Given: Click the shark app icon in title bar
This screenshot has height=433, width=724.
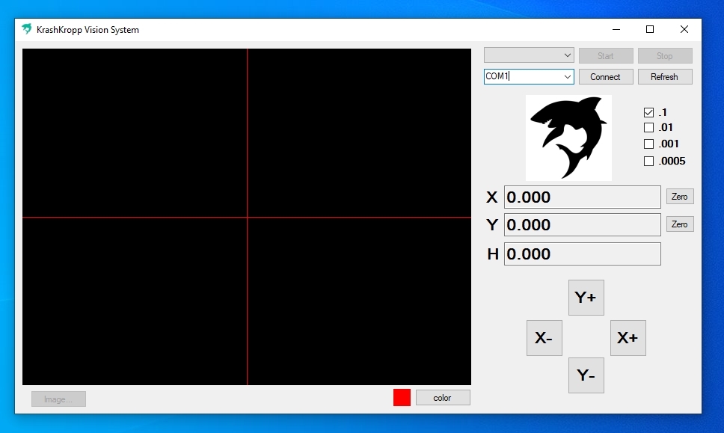Looking at the screenshot, I should point(27,29).
